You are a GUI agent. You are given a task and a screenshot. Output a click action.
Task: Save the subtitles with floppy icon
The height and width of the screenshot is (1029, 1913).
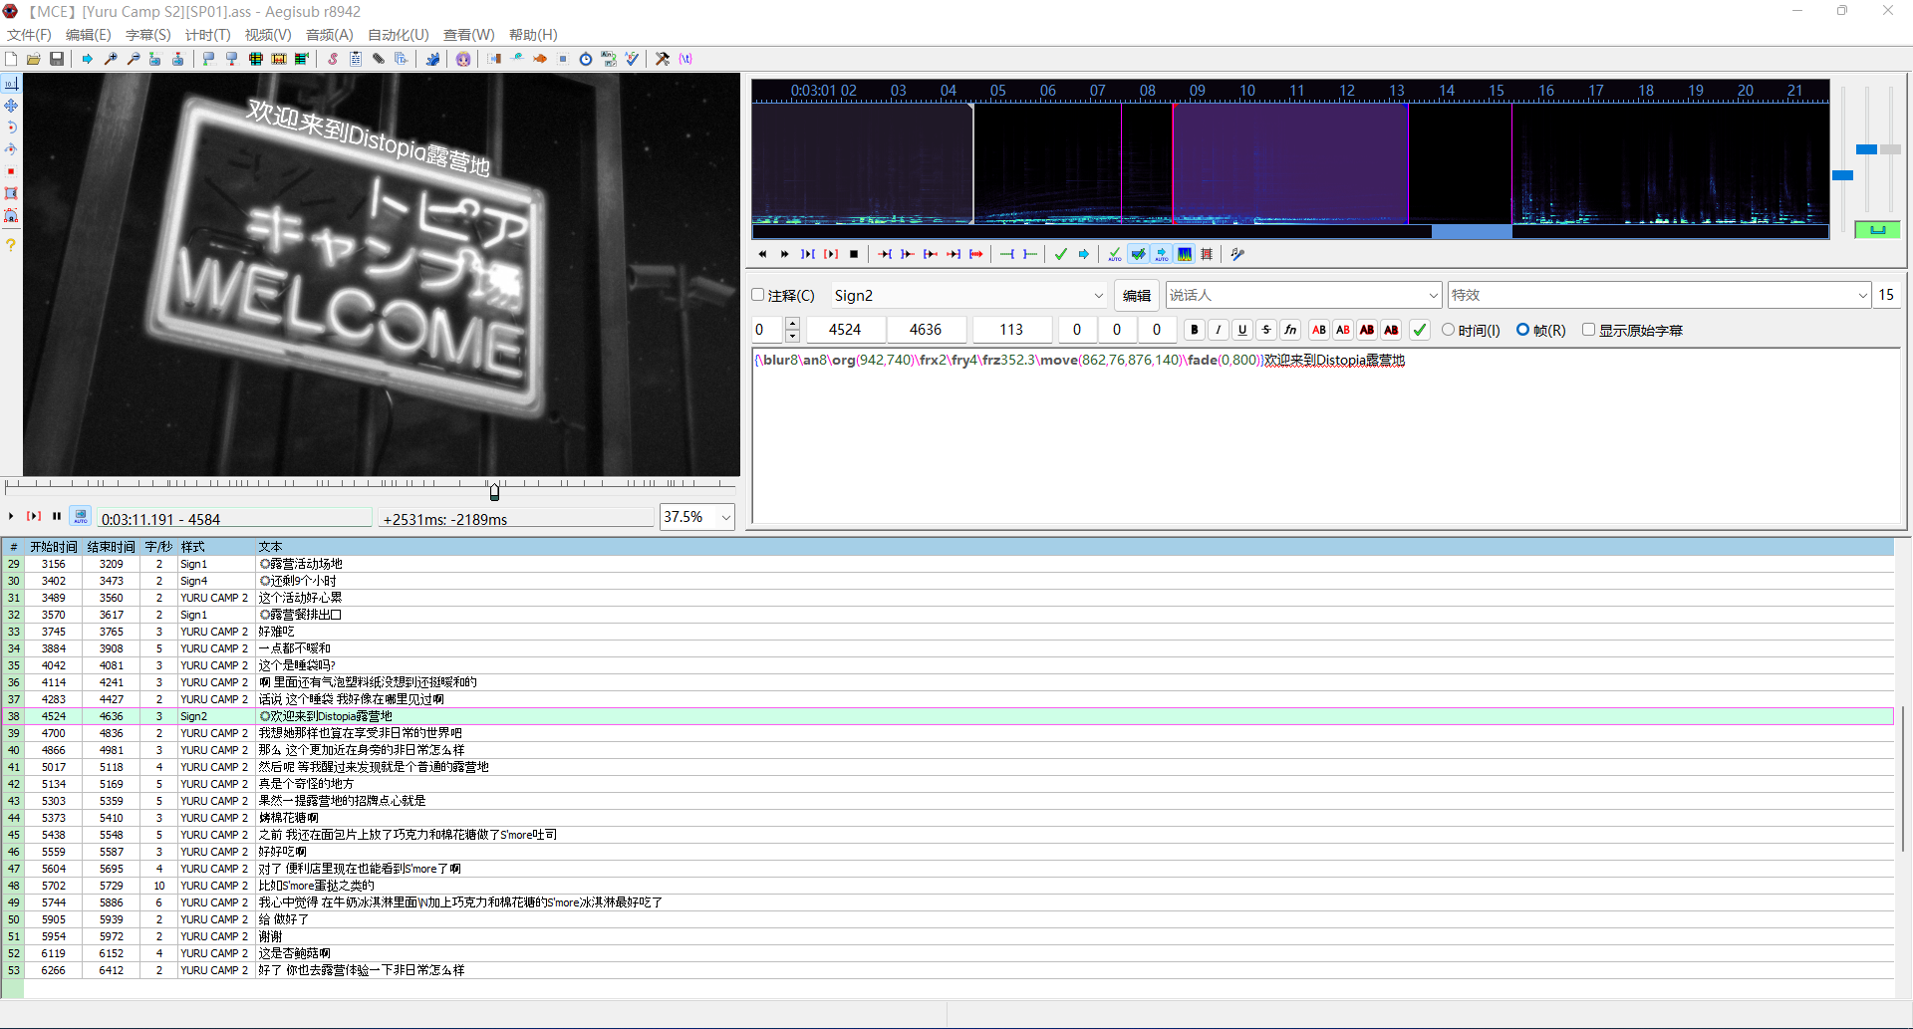coord(57,59)
